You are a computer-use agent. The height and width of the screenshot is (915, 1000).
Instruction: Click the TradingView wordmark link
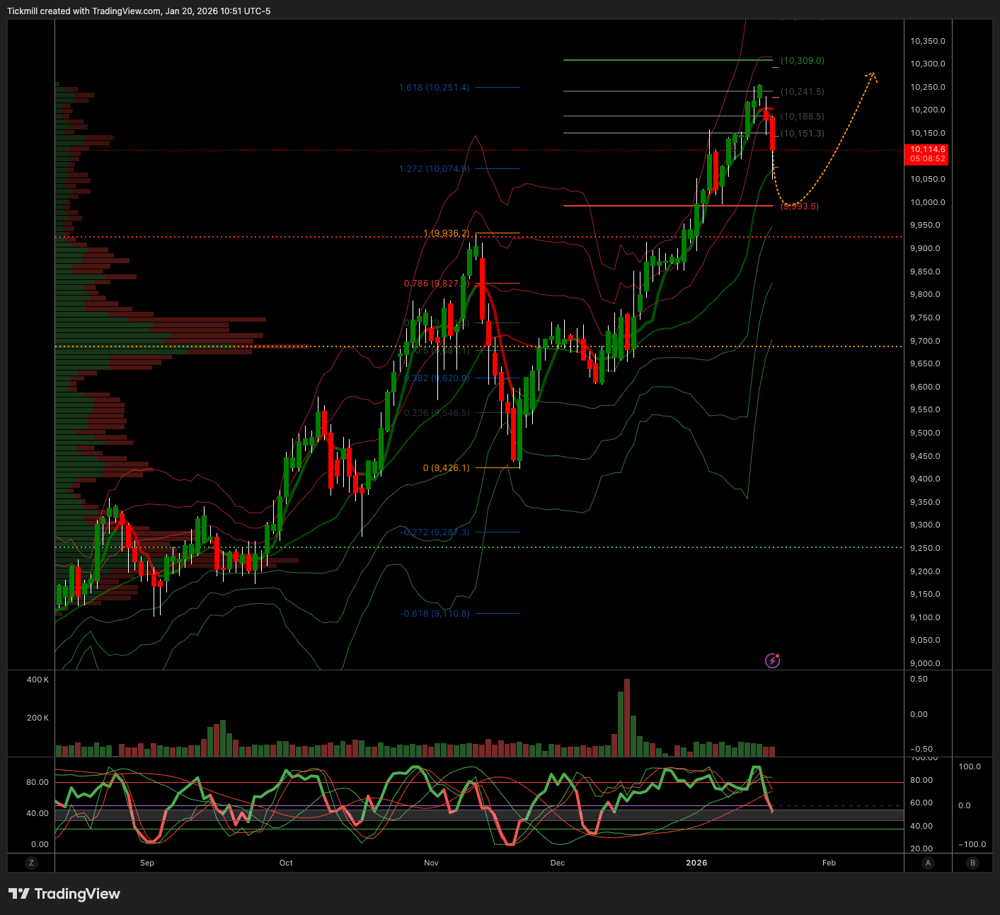point(78,894)
